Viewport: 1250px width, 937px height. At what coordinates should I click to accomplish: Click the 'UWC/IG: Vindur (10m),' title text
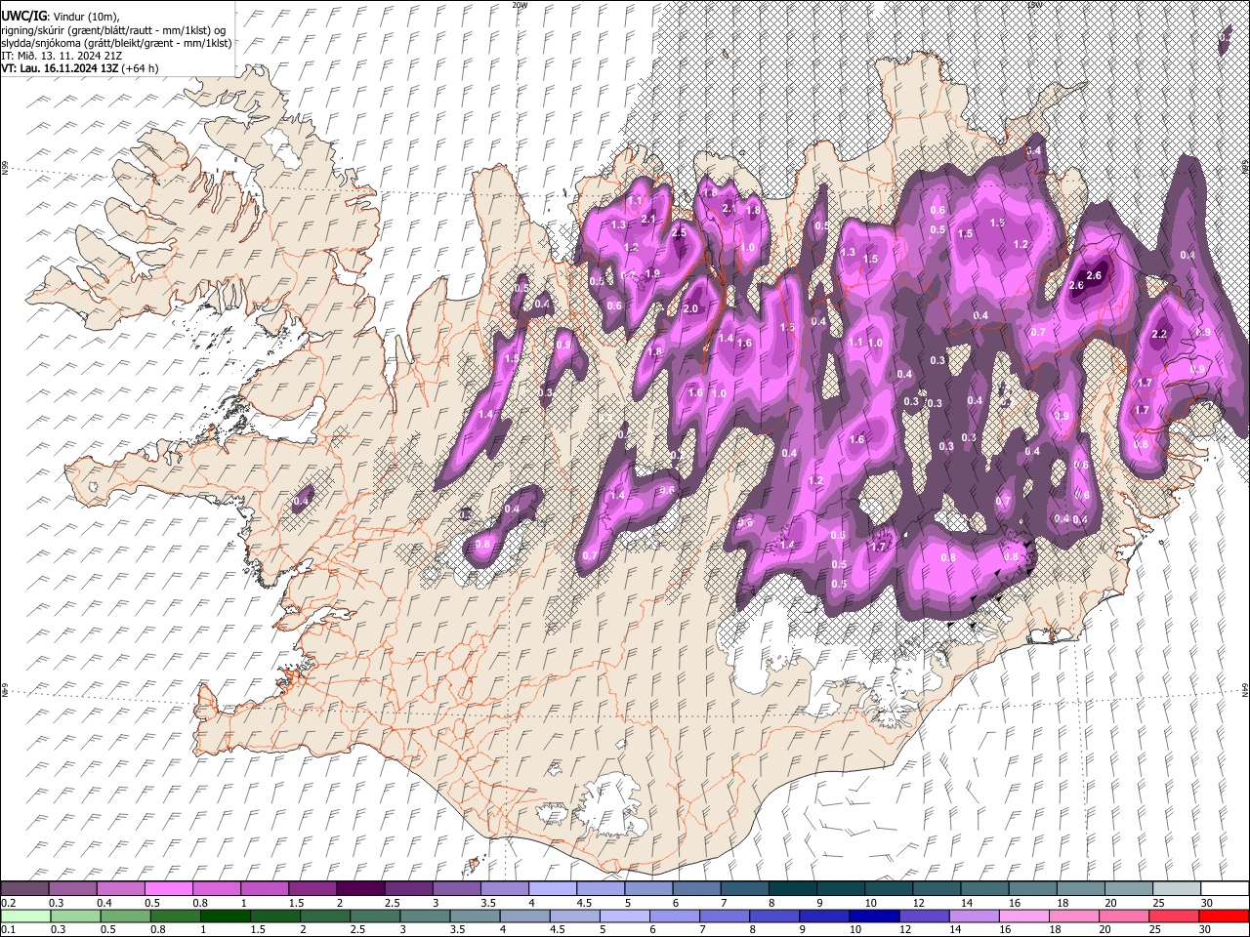[61, 15]
